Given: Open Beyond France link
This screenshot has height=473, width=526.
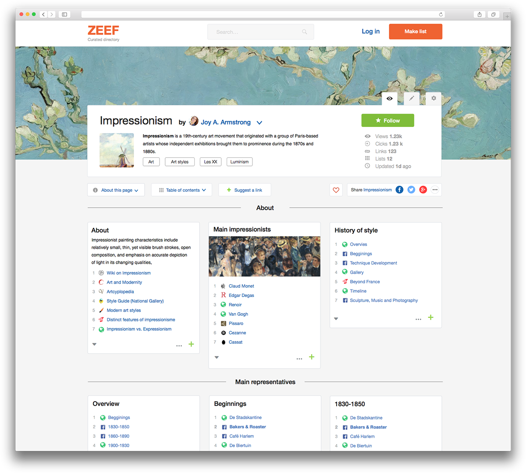Looking at the screenshot, I should click(x=365, y=282).
